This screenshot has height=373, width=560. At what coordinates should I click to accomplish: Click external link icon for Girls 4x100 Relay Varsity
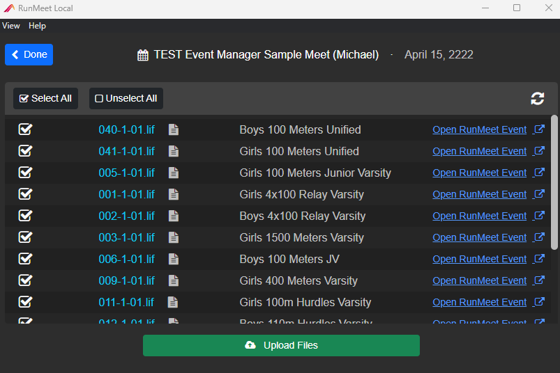[539, 193]
